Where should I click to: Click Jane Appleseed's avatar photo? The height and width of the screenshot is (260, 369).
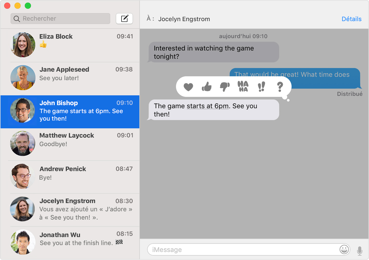click(23, 77)
